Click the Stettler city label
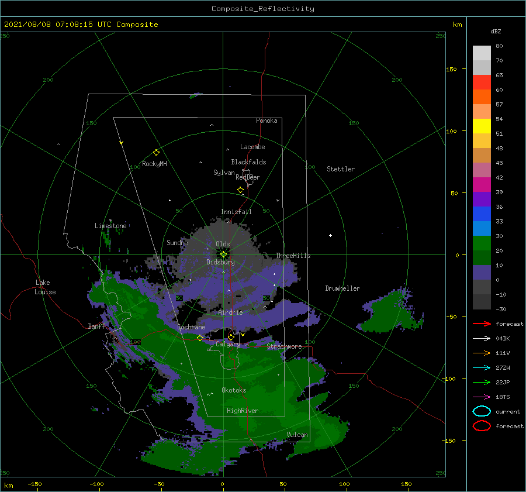526x492 pixels. (x=341, y=169)
